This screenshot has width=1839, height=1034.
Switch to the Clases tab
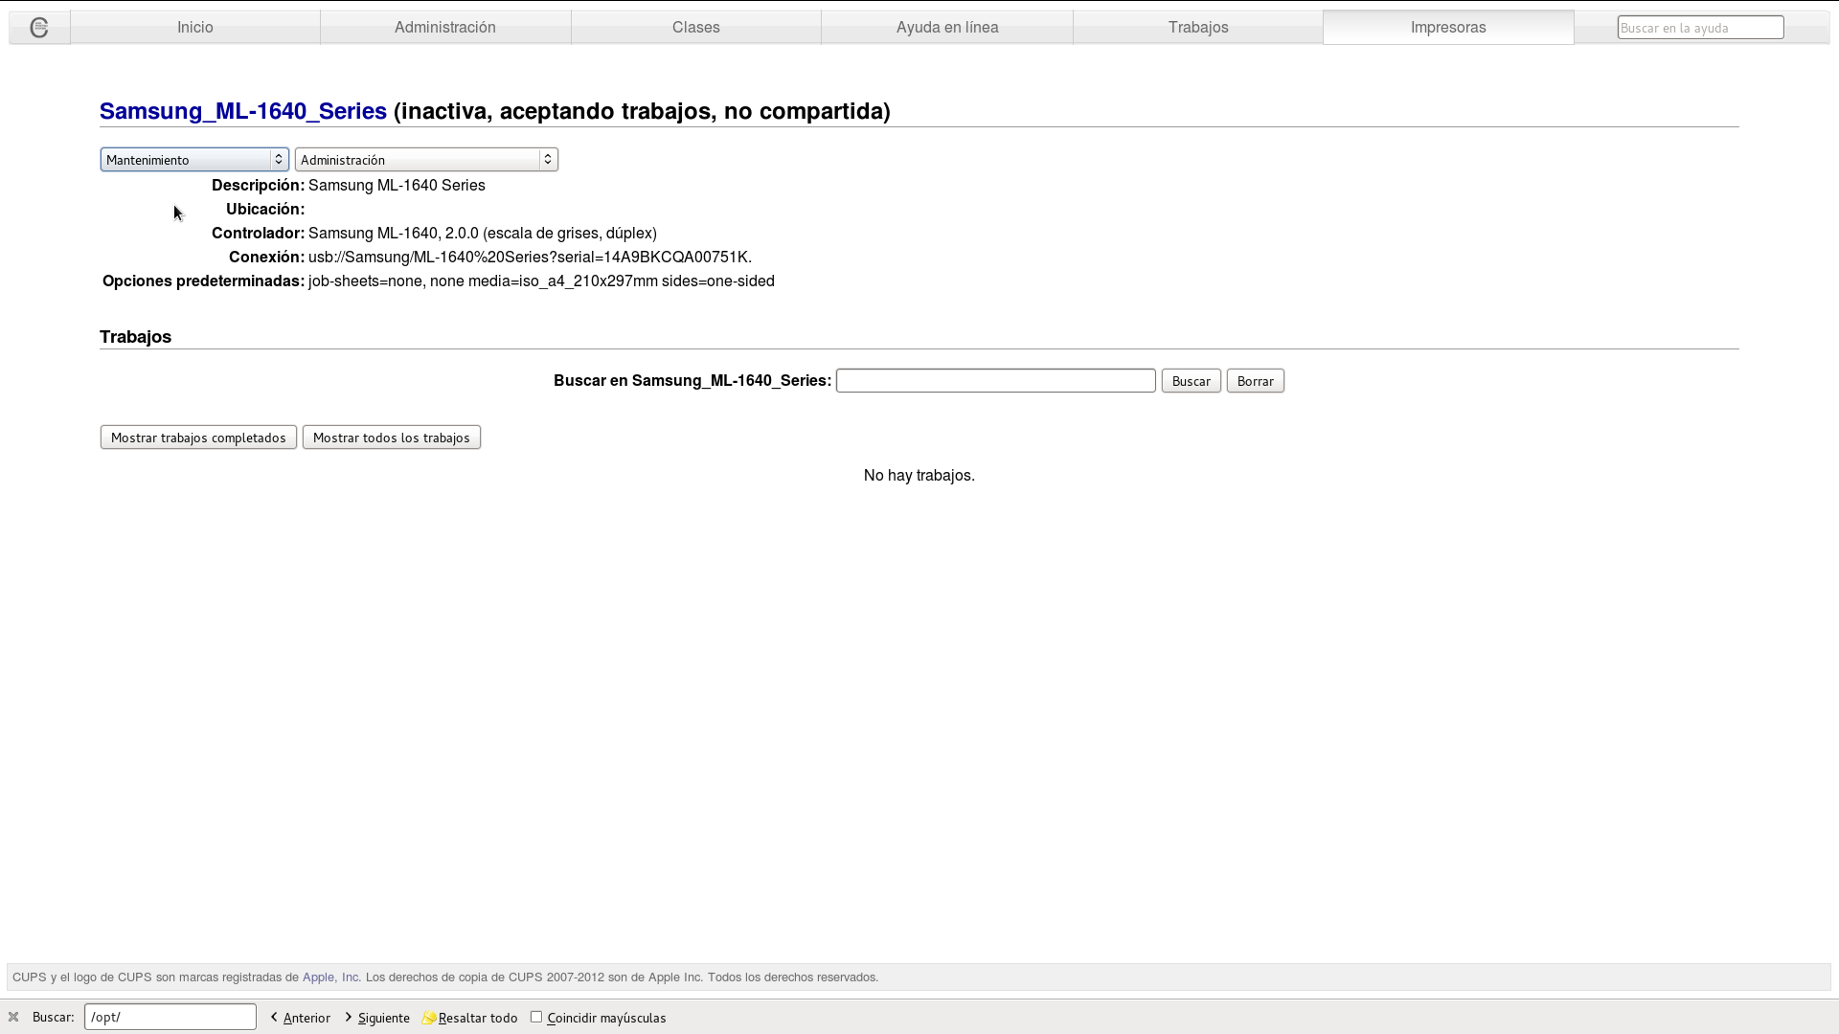[x=696, y=28]
